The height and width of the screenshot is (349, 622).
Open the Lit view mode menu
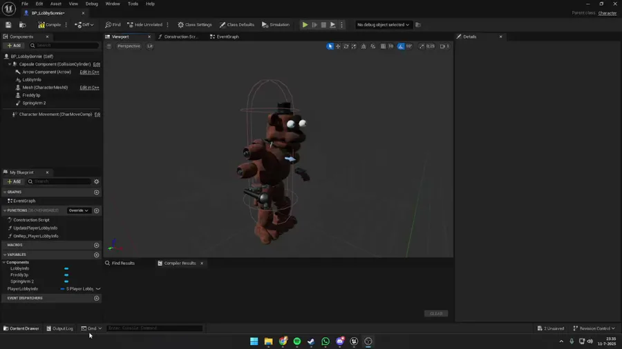click(x=150, y=46)
